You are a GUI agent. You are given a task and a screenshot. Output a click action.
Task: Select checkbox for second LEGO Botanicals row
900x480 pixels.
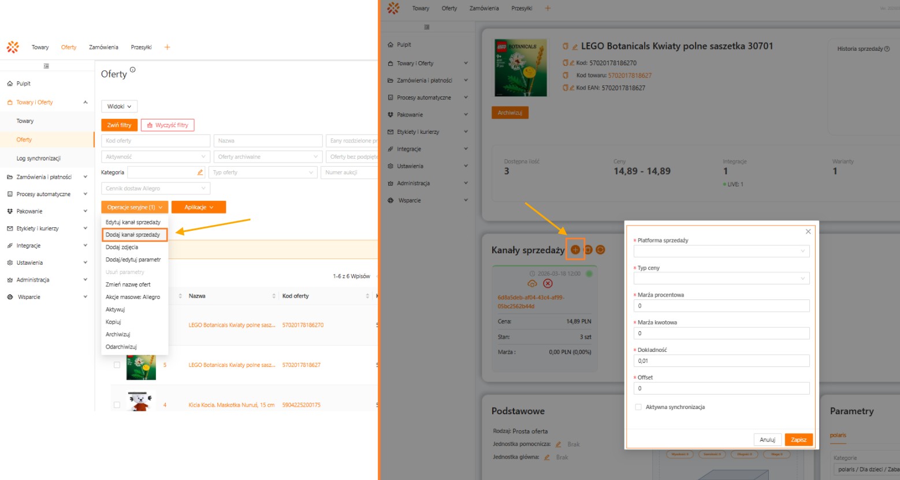pos(117,365)
